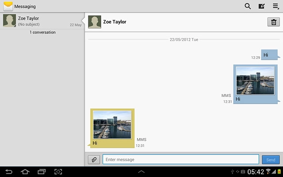Open the search magnifier icon
Image resolution: width=283 pixels, height=177 pixels.
(x=248, y=6)
